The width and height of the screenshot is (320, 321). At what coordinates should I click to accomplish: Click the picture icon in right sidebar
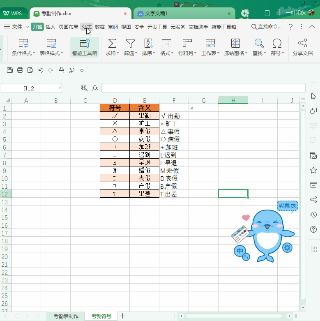313,156
